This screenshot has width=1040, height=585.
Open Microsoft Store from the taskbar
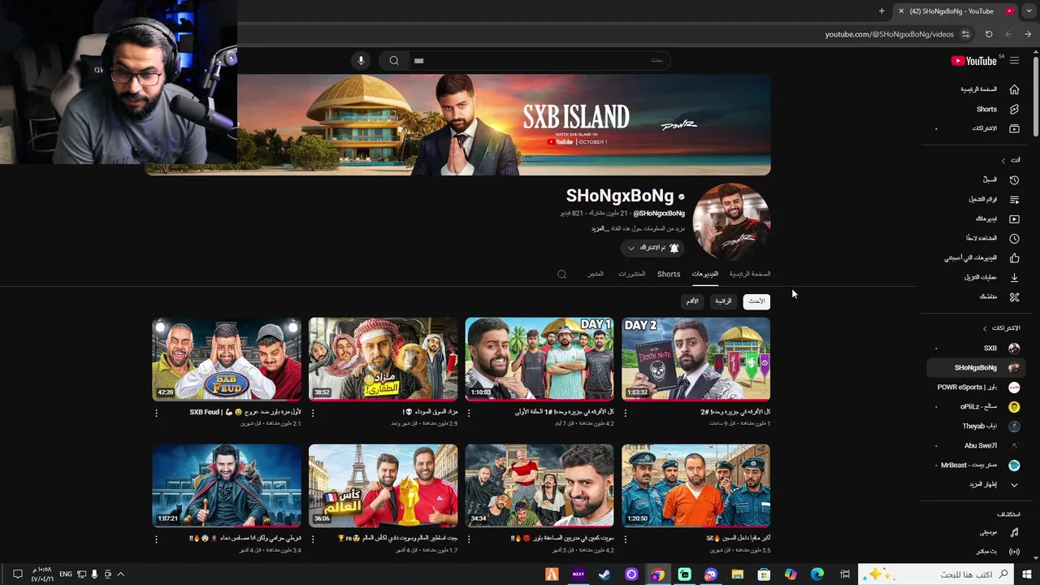click(764, 574)
